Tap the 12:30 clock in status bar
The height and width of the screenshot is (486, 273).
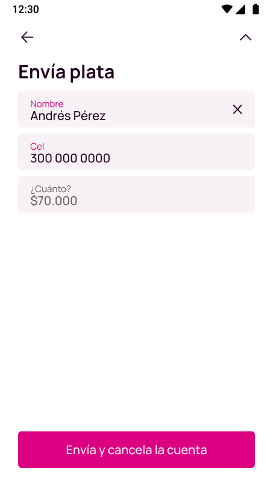26,9
